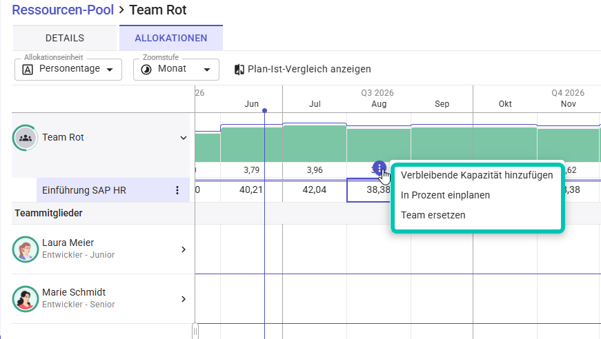The width and height of the screenshot is (601, 339).
Task: Switch to the DETAILS tab
Action: (64, 38)
